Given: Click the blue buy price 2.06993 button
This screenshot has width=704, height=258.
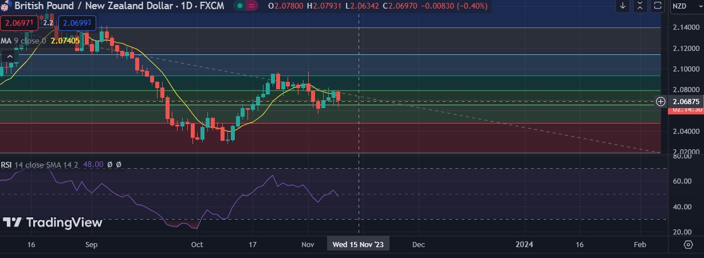Looking at the screenshot, I should [x=78, y=23].
